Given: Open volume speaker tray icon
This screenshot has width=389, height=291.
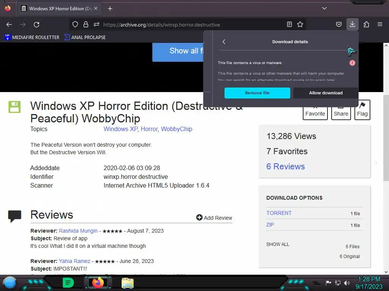Looking at the screenshot, I should (x=347, y=283).
